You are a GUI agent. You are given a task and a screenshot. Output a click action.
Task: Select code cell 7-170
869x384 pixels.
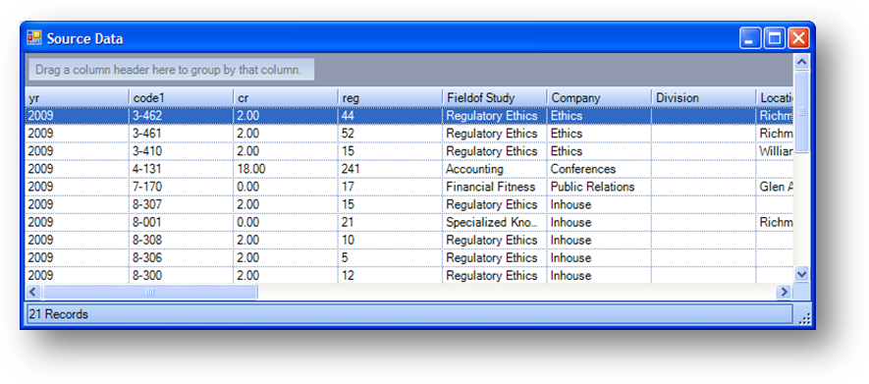pos(182,187)
